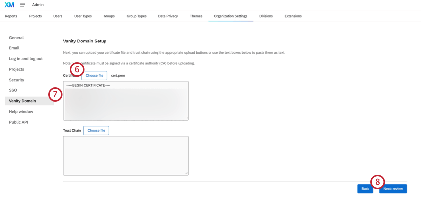
Task: Switch to the Reports tab
Action: pyautogui.click(x=11, y=16)
